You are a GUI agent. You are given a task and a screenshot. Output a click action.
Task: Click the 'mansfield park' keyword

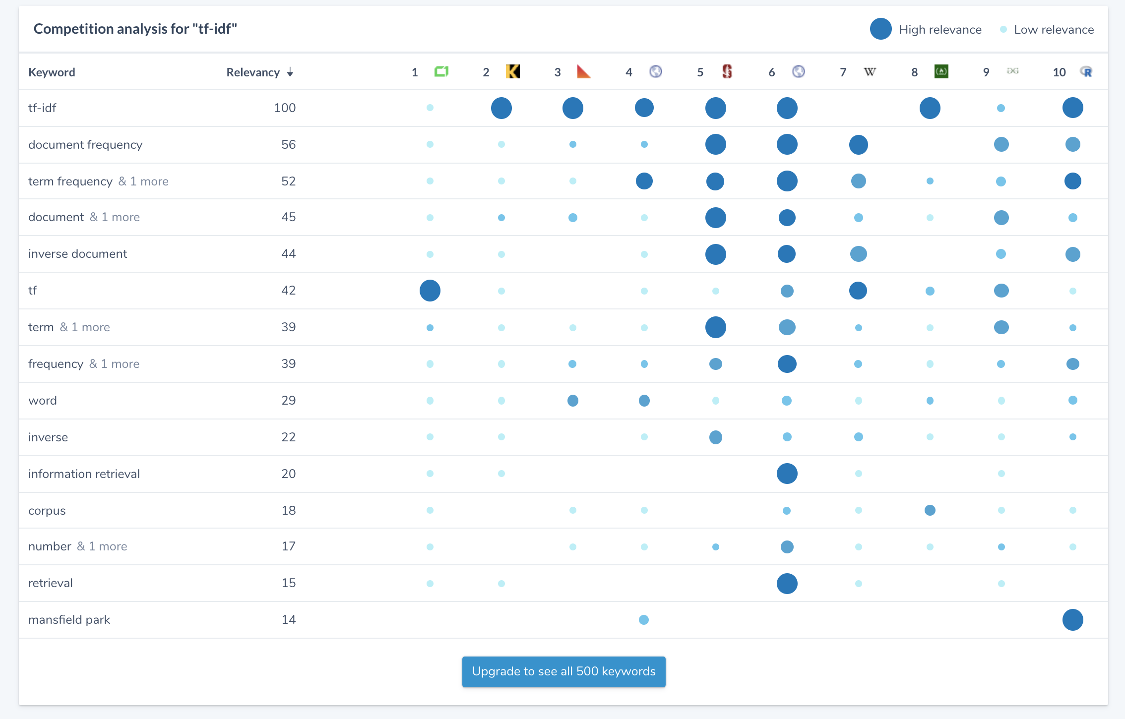(69, 620)
